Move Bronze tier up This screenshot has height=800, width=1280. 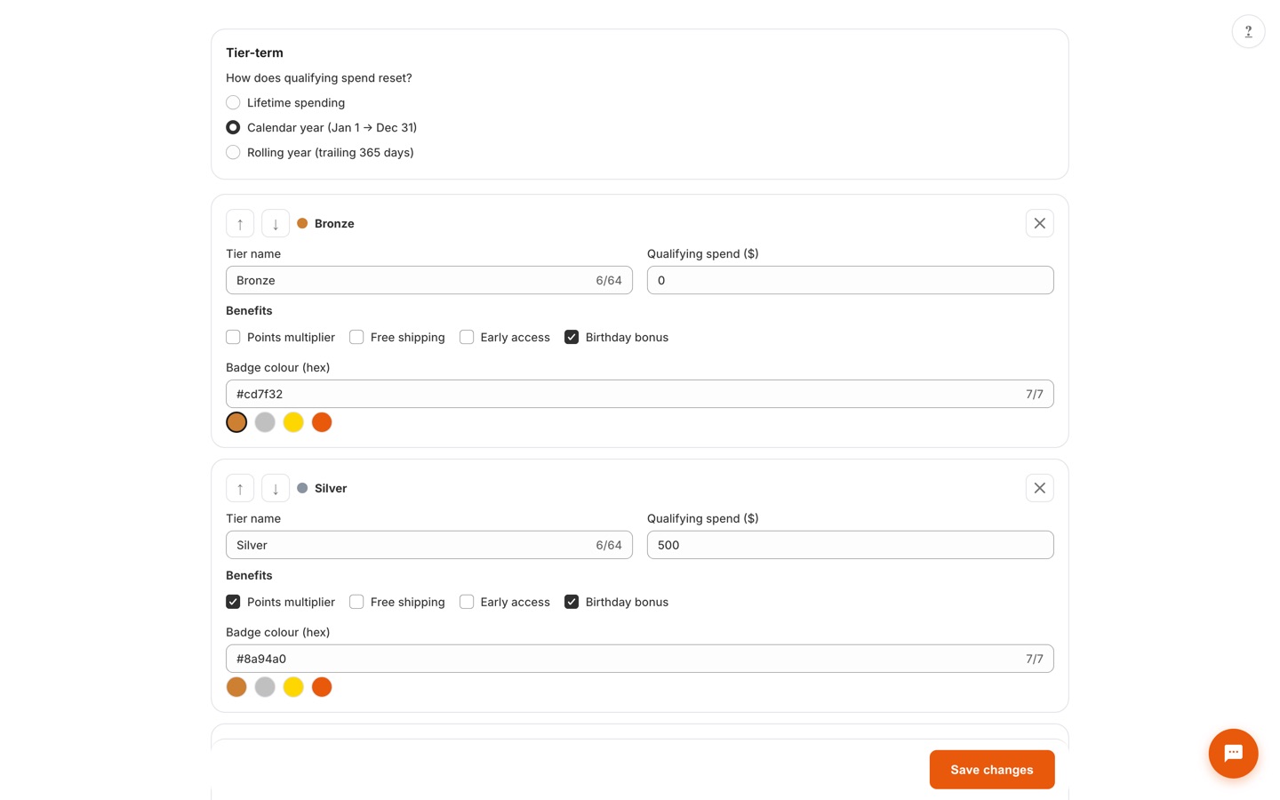click(x=240, y=223)
